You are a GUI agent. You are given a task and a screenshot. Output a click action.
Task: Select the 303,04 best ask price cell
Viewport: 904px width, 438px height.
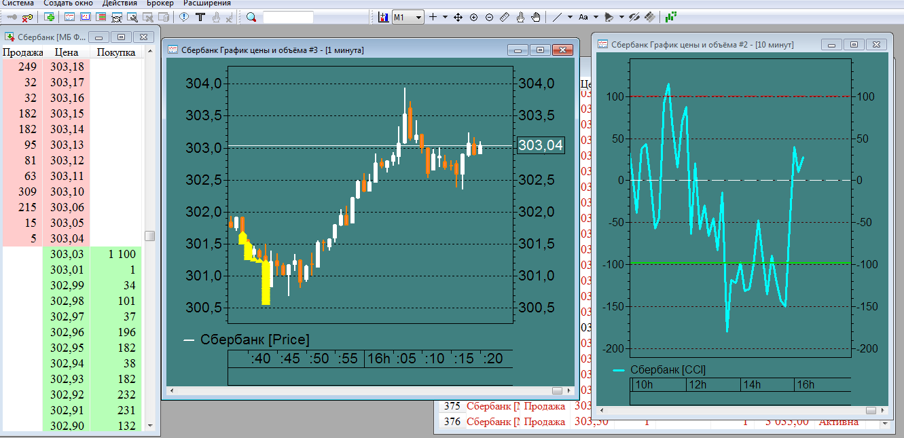point(67,238)
